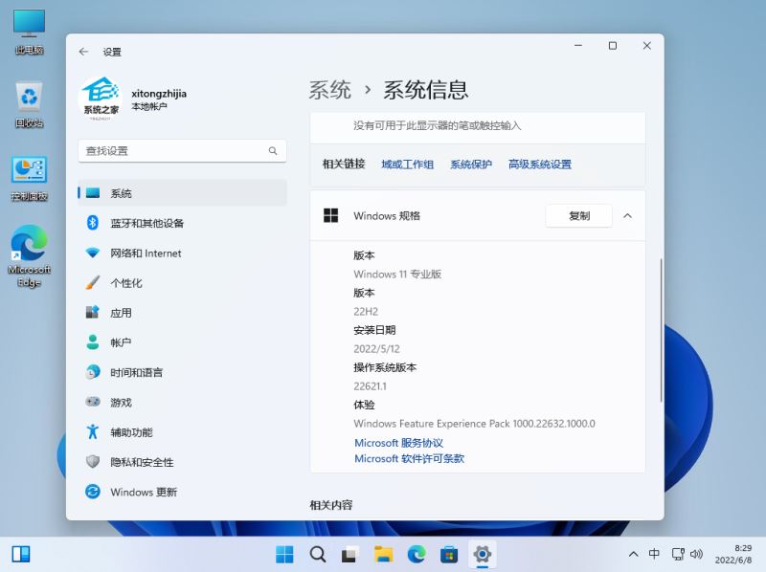This screenshot has height=572, width=766.
Task: Click the 中 input method indicator
Action: 654,554
